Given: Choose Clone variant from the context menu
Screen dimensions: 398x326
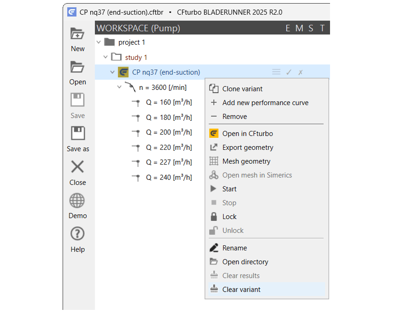Looking at the screenshot, I should point(266,89).
